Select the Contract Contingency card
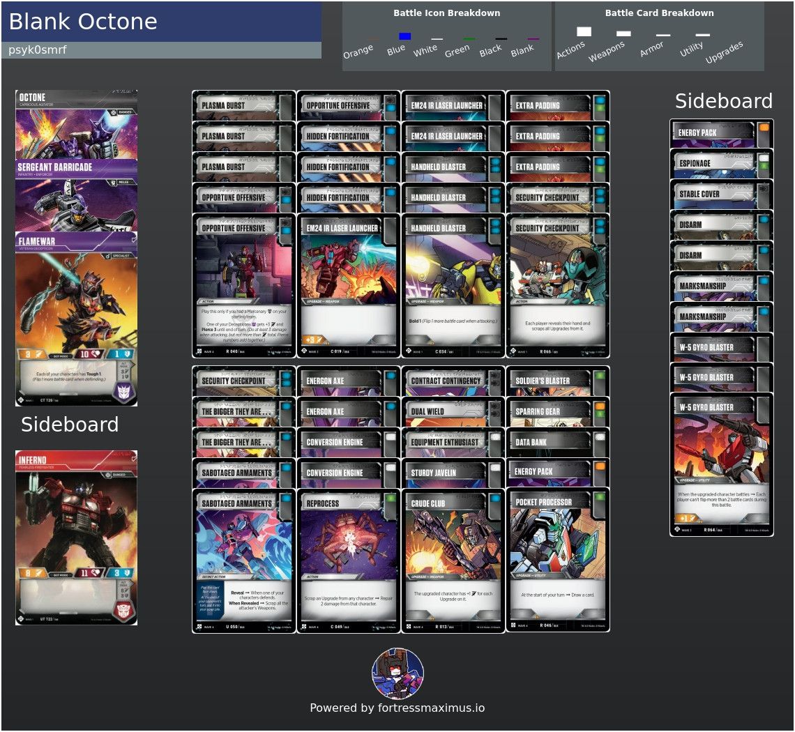This screenshot has width=795, height=732. point(453,381)
